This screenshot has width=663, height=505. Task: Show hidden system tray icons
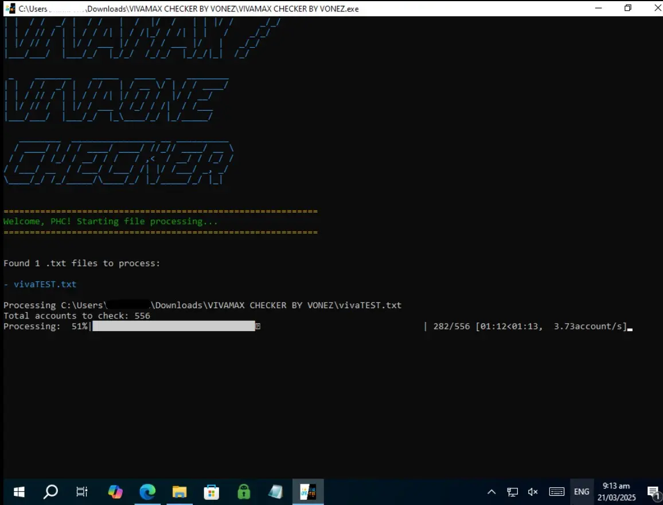pyautogui.click(x=492, y=492)
